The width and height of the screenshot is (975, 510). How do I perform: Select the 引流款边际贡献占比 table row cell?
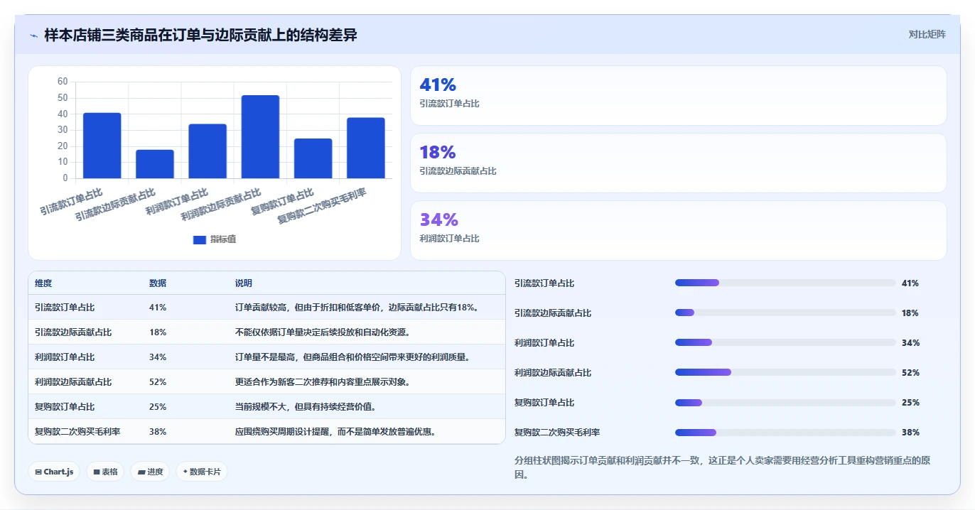point(73,332)
